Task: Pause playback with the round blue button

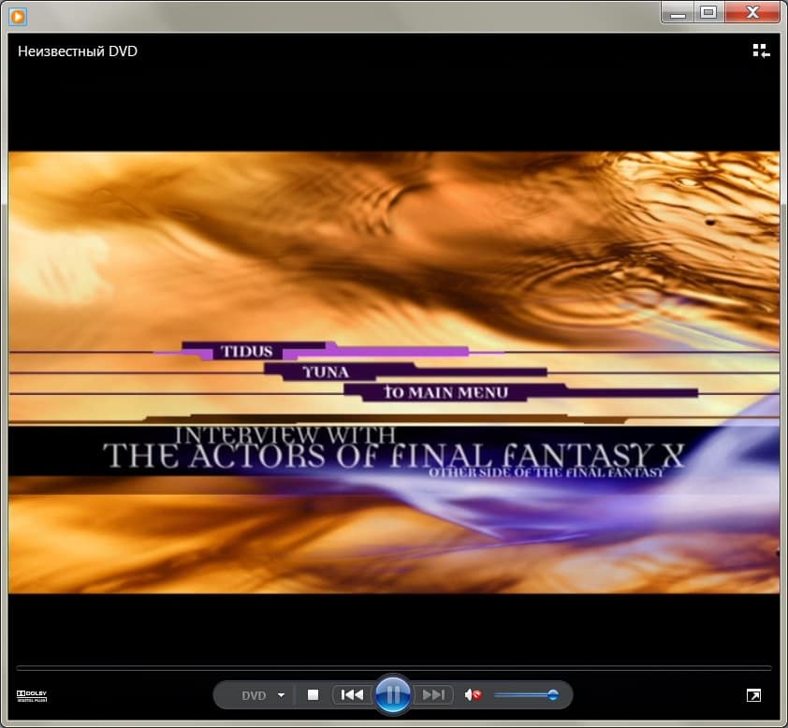Action: tap(393, 695)
